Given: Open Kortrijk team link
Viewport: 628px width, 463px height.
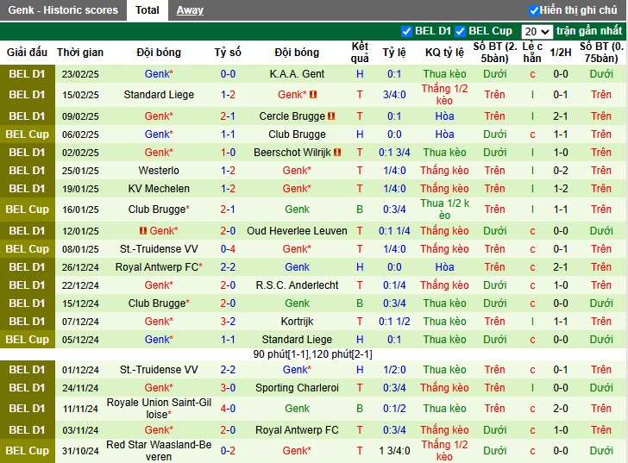Looking at the screenshot, I should [x=297, y=322].
